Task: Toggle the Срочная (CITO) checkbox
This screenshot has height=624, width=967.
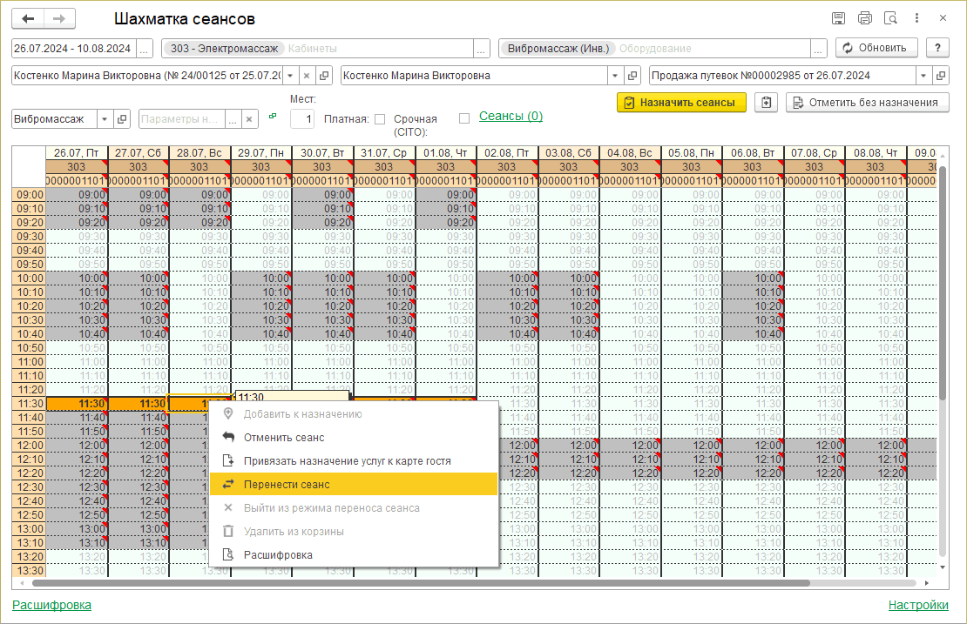Action: point(464,119)
